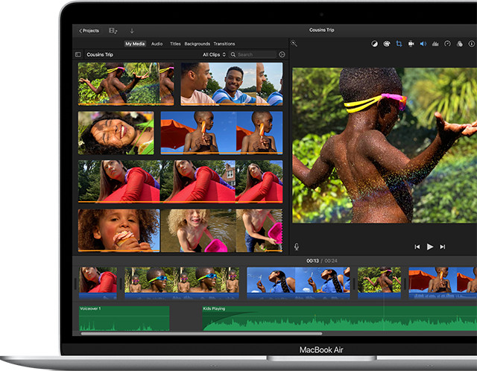Open the color correction palette tool
Viewport: 477px width, 371px height.
(x=387, y=44)
